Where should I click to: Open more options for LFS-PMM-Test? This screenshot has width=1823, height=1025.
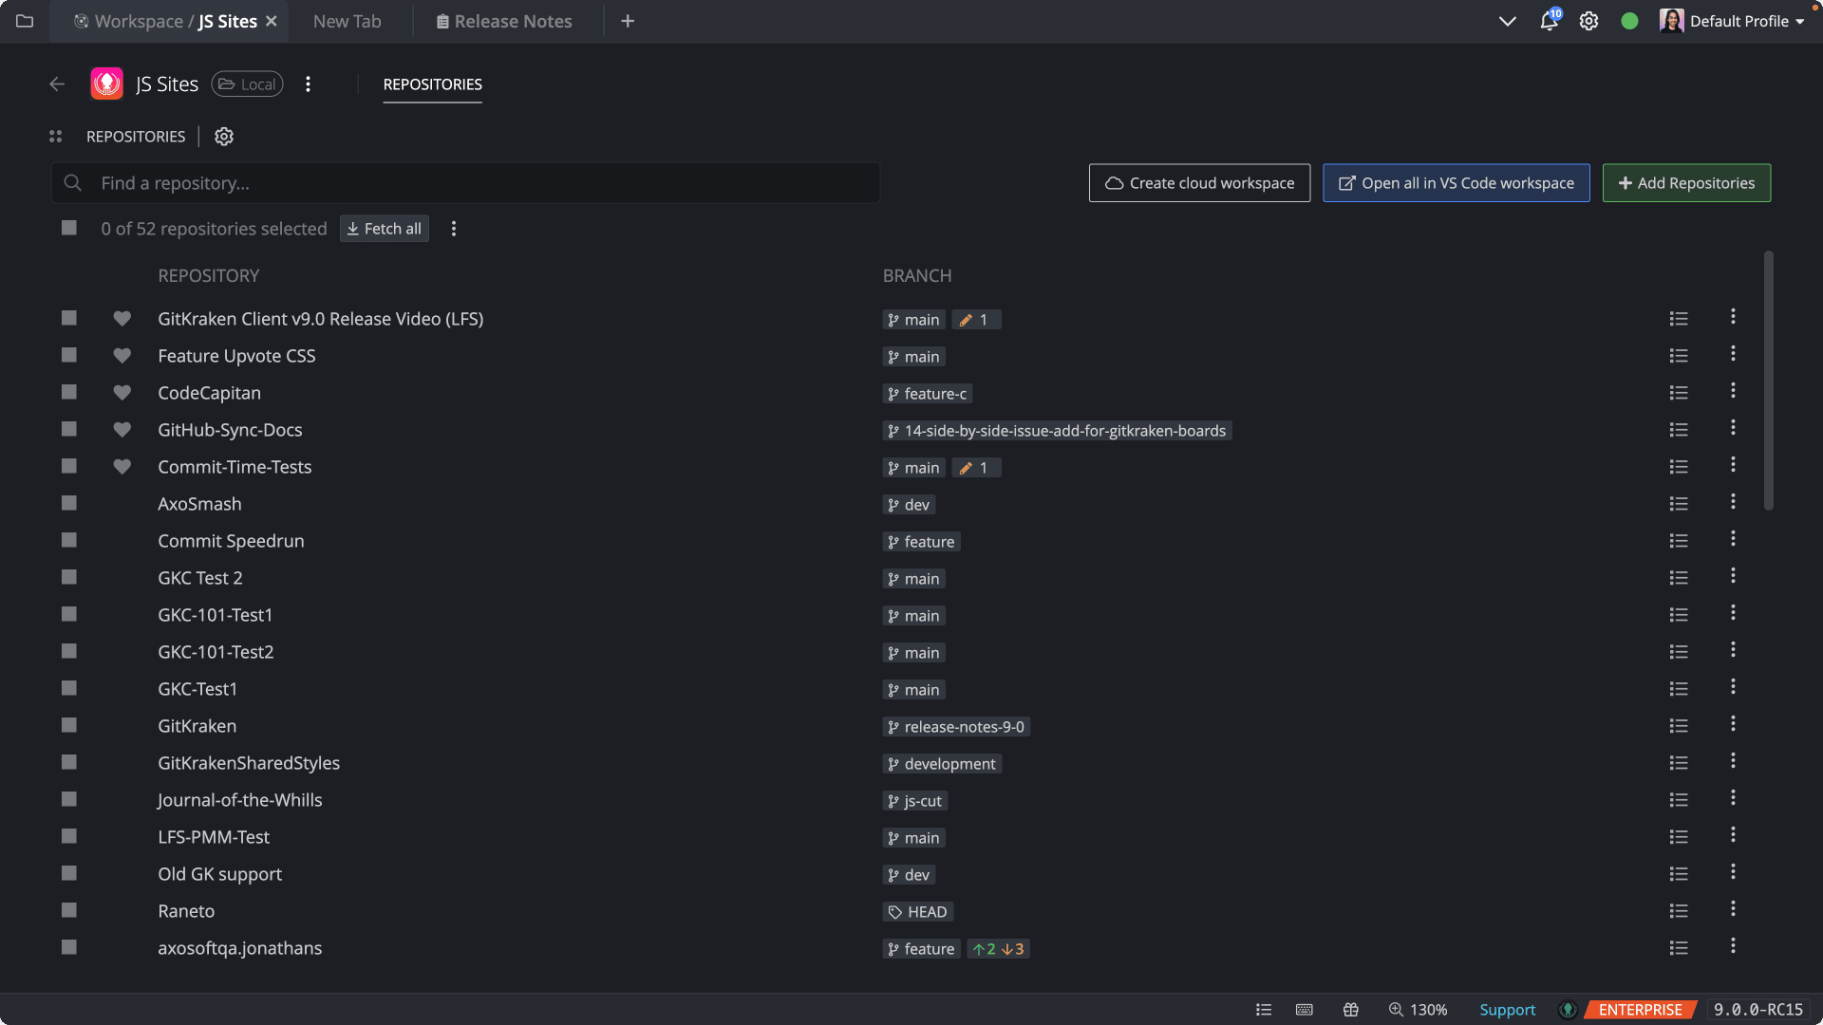click(x=1733, y=835)
